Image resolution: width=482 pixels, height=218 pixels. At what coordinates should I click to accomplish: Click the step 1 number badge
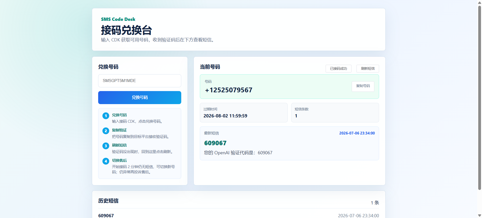click(106, 116)
